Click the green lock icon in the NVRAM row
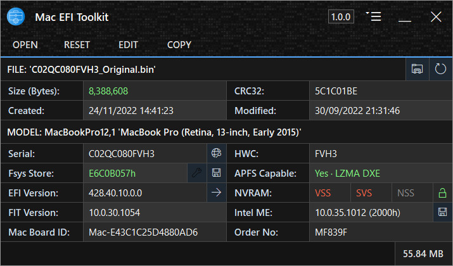This screenshot has height=266, width=453. (x=442, y=193)
